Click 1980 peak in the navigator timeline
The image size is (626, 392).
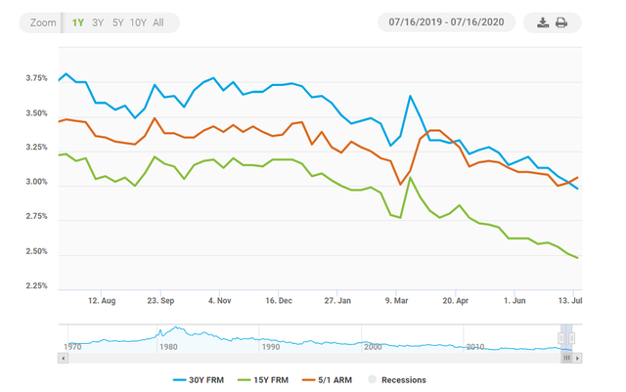(x=175, y=329)
